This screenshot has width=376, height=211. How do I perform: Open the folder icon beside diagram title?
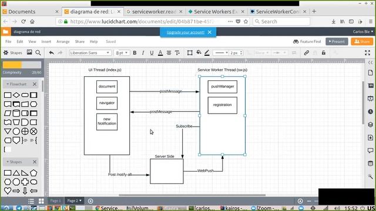[x=5, y=32]
